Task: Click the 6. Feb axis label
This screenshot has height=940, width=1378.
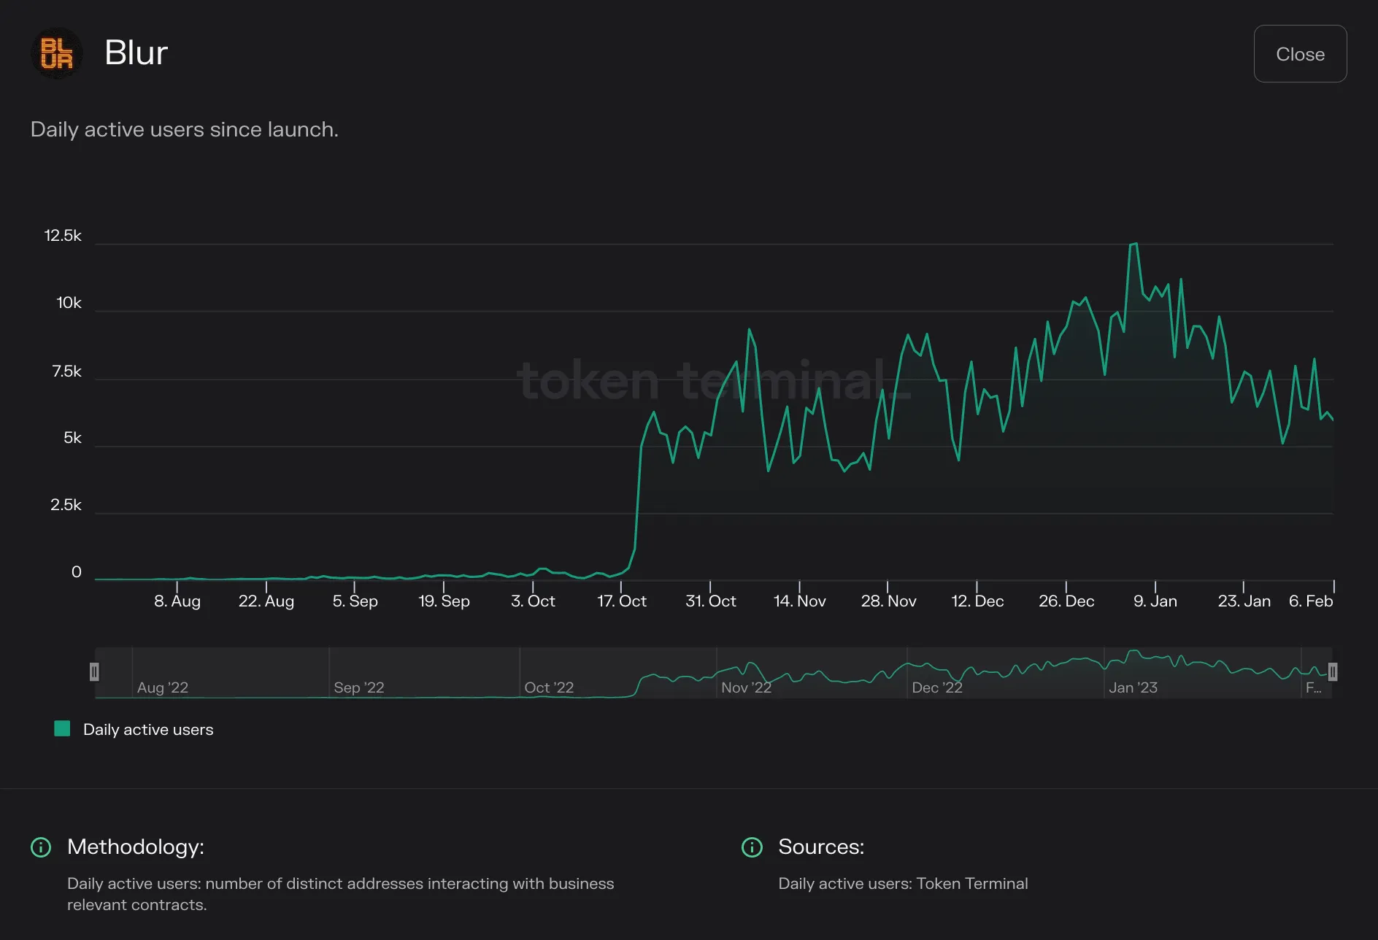Action: [x=1311, y=601]
